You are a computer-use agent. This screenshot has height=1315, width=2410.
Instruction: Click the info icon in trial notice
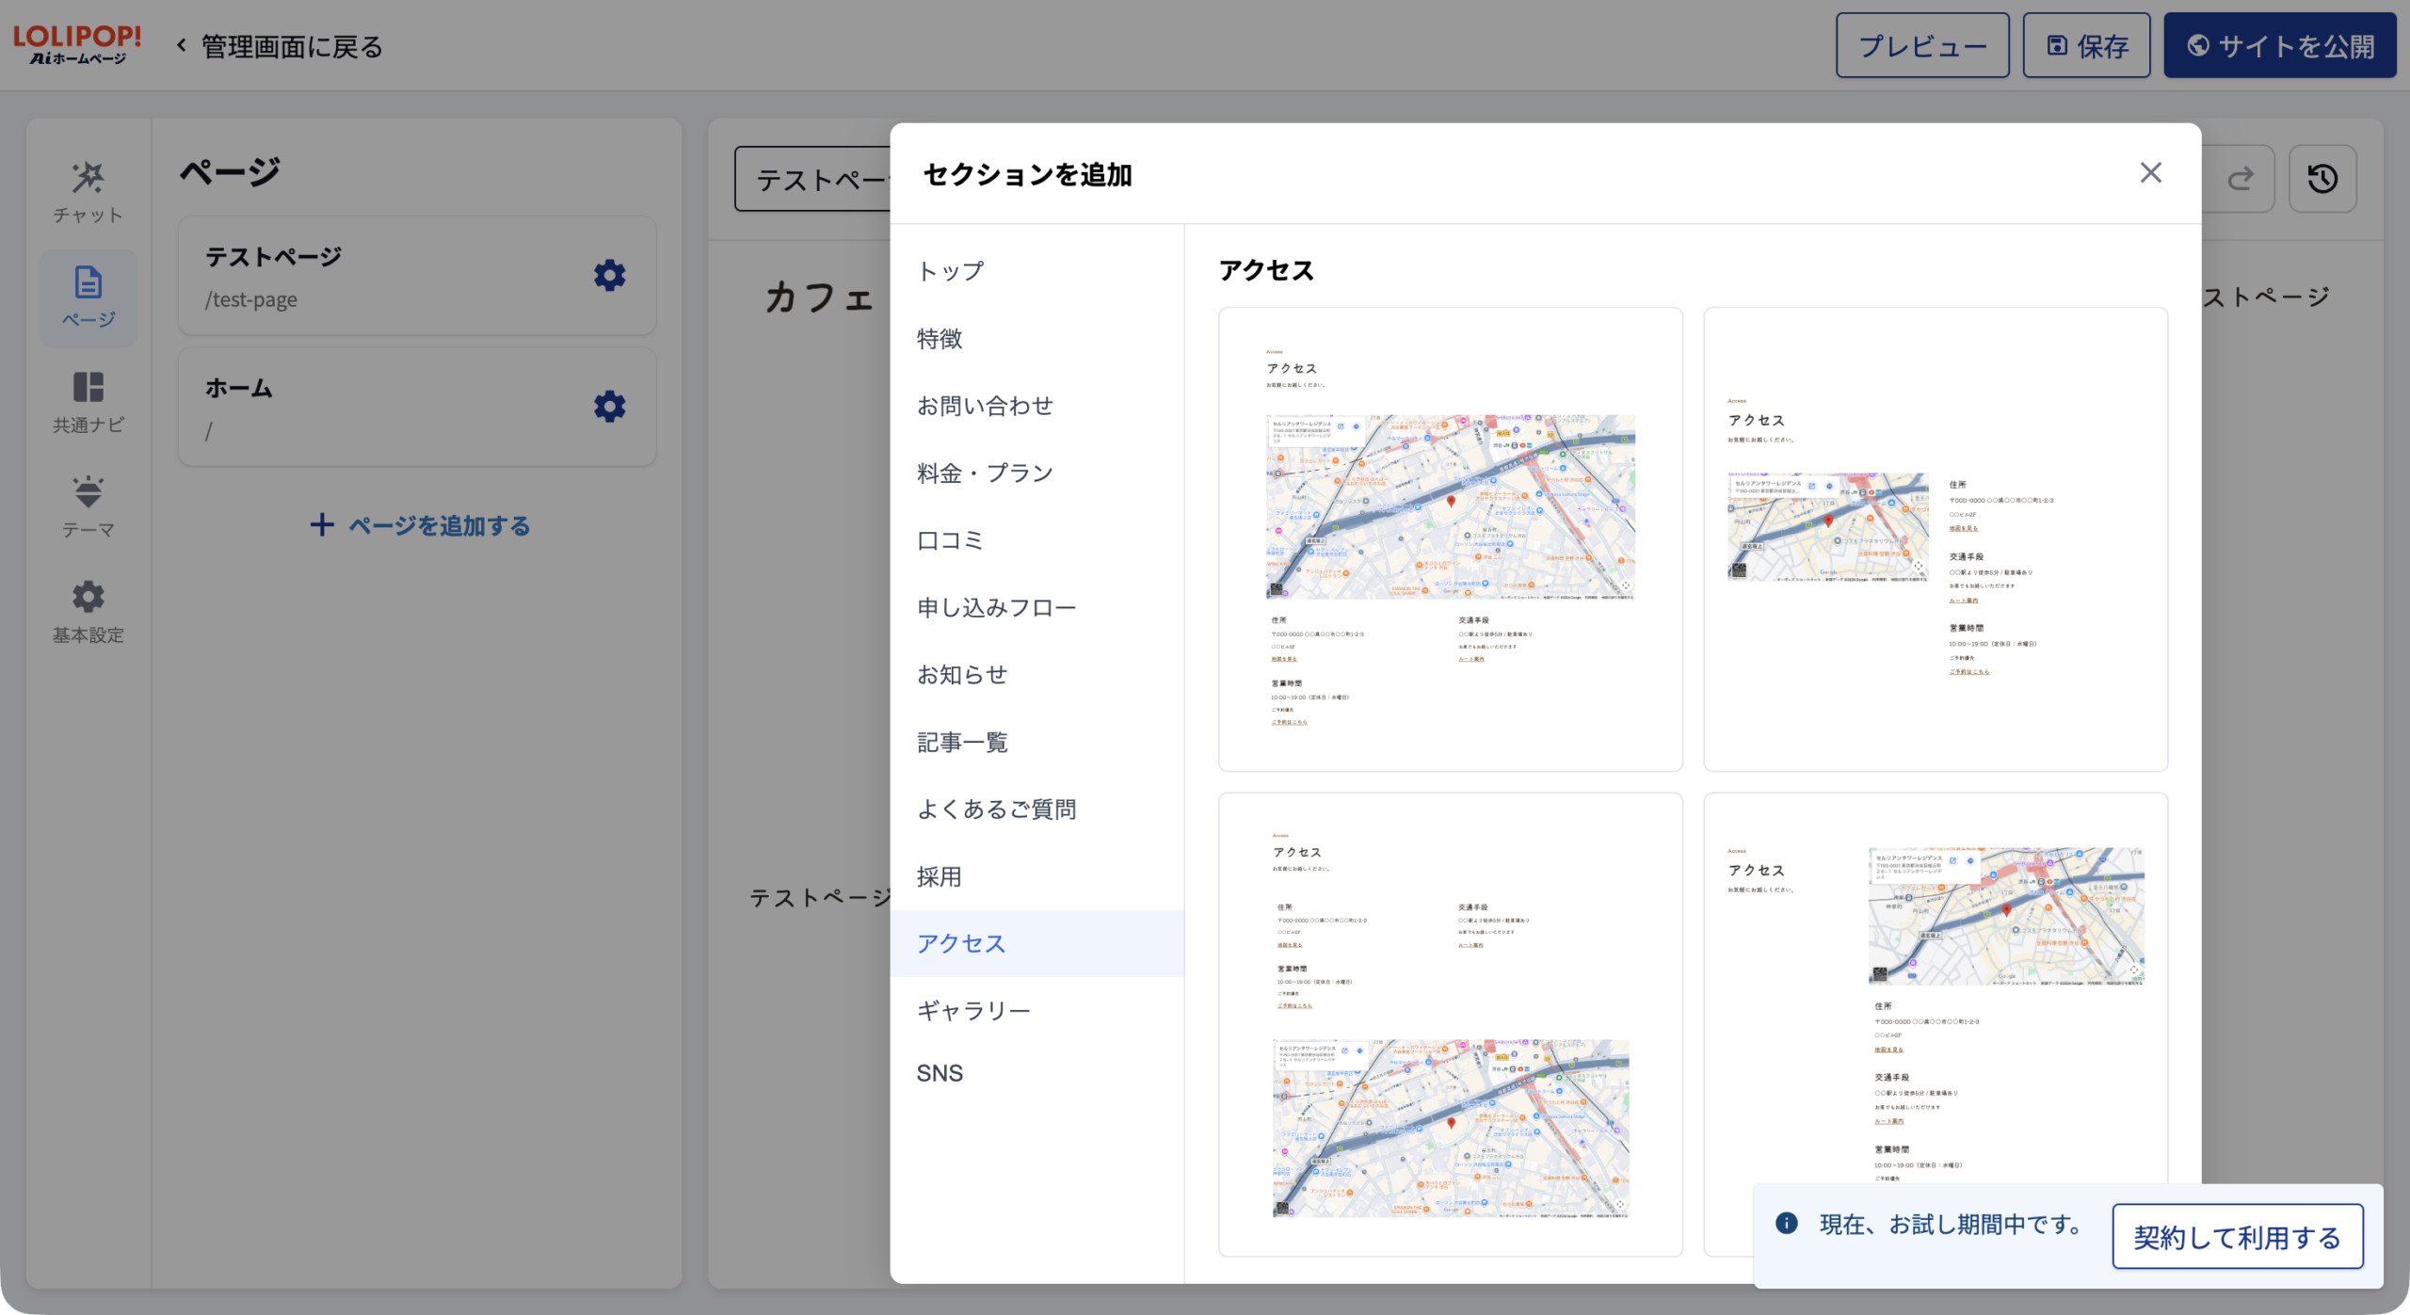[x=1786, y=1224]
